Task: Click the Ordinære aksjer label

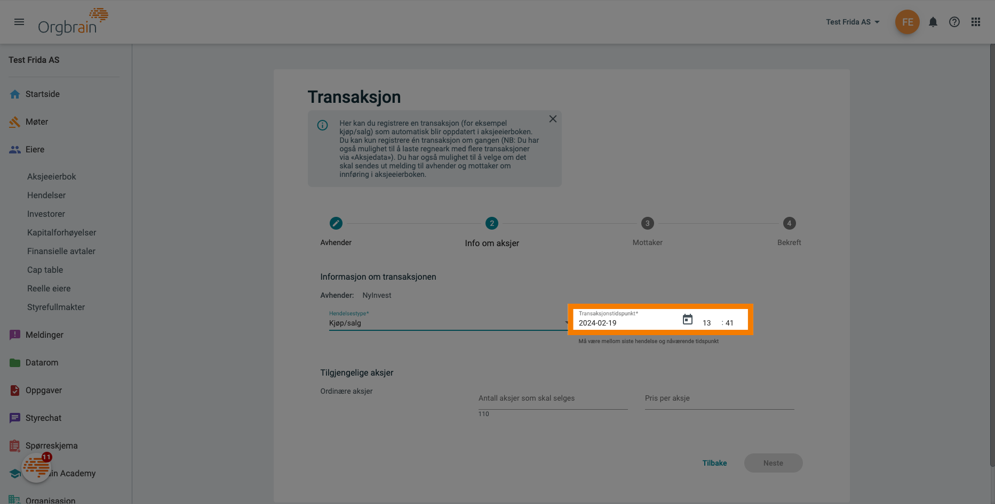Action: (346, 391)
